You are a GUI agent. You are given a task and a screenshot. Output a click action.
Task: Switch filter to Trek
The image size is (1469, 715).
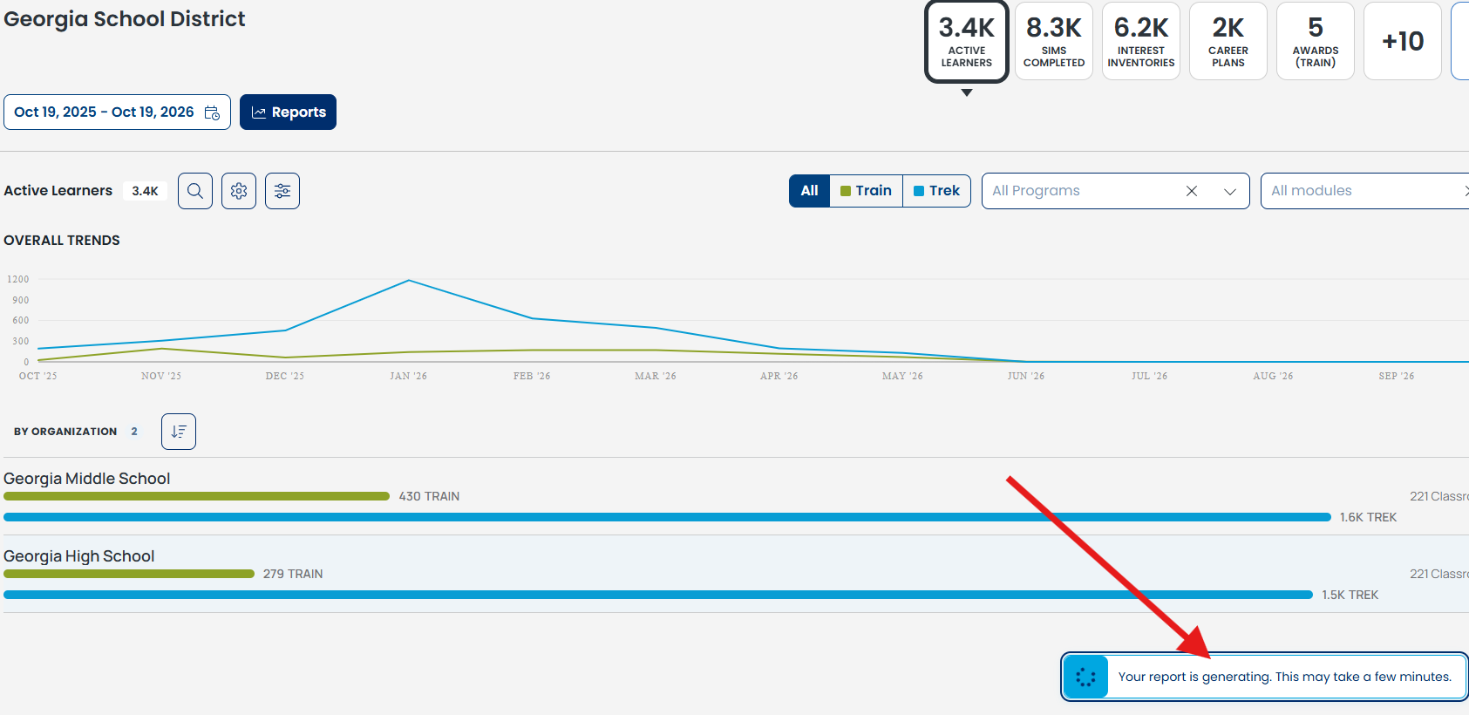(x=936, y=191)
